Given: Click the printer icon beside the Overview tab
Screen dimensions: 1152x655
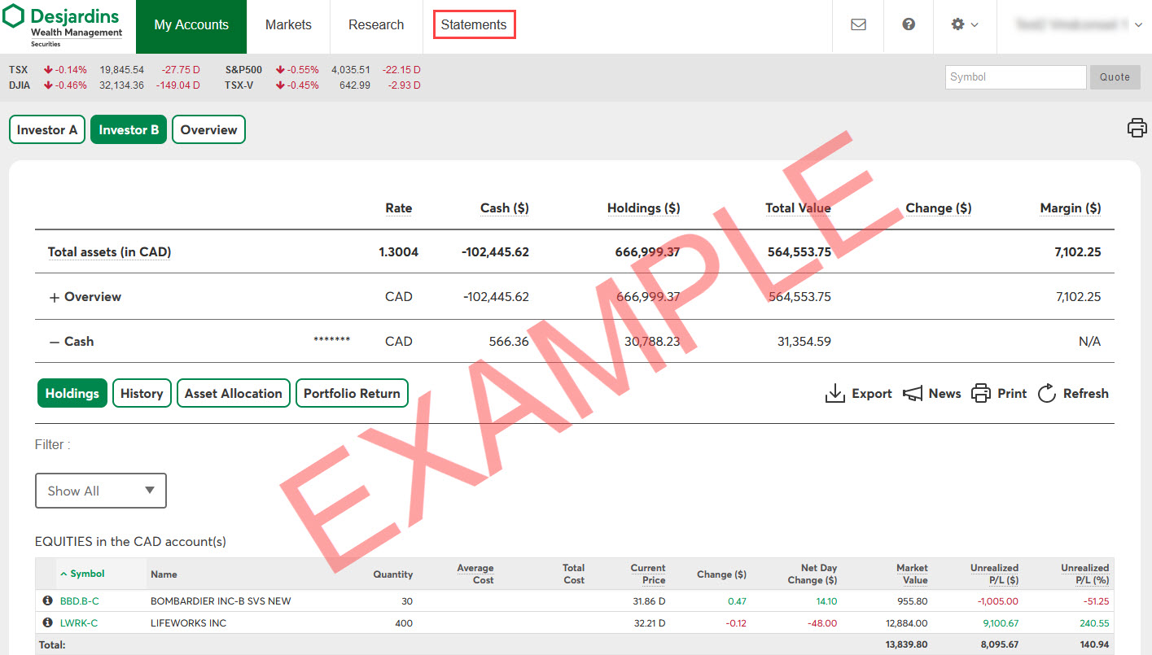Looking at the screenshot, I should 1137,128.
